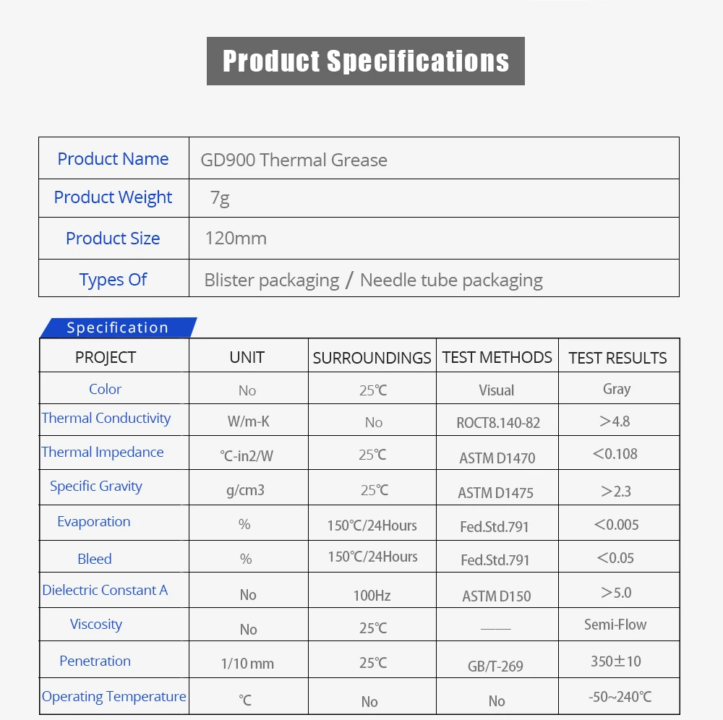Click the 120mm product size value
The image size is (723, 720).
tap(236, 239)
